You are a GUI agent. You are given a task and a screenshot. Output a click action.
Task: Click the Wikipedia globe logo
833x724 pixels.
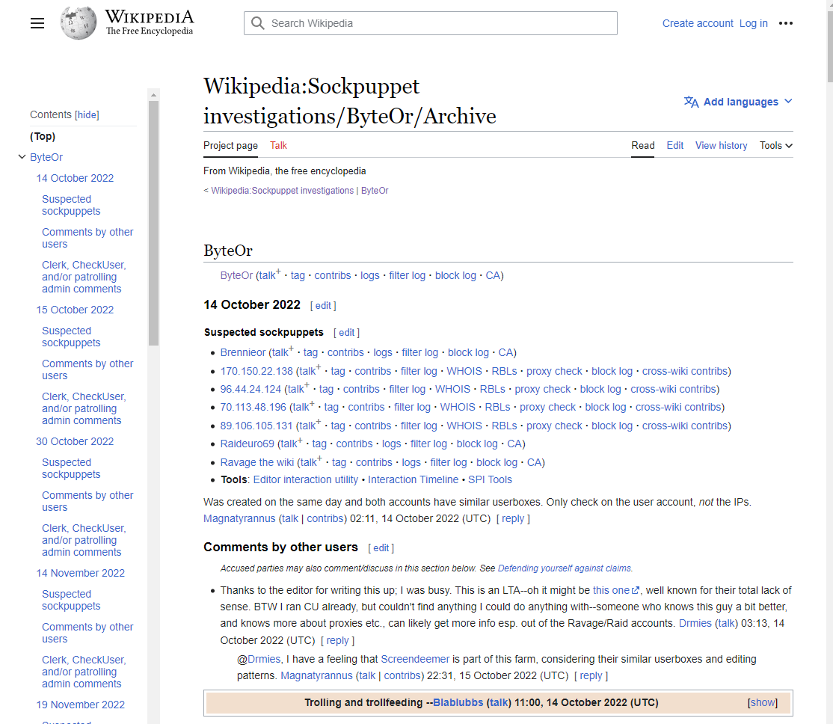[78, 23]
